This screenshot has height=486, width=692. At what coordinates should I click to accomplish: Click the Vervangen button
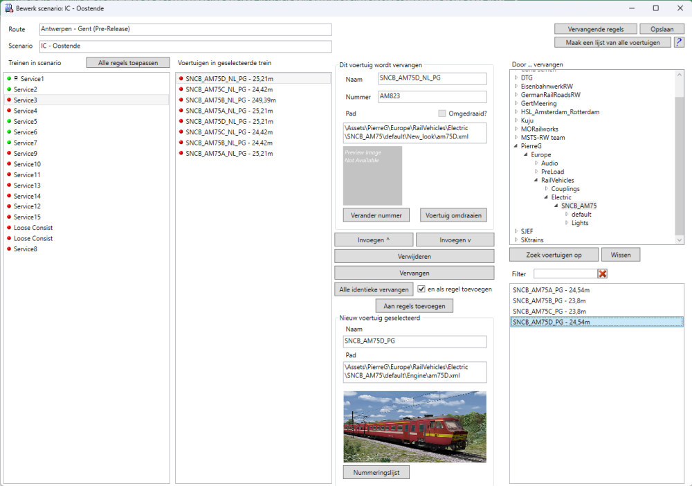tap(414, 273)
